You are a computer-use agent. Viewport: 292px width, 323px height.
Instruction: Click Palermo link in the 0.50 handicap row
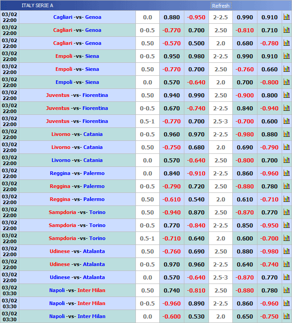coord(94,199)
